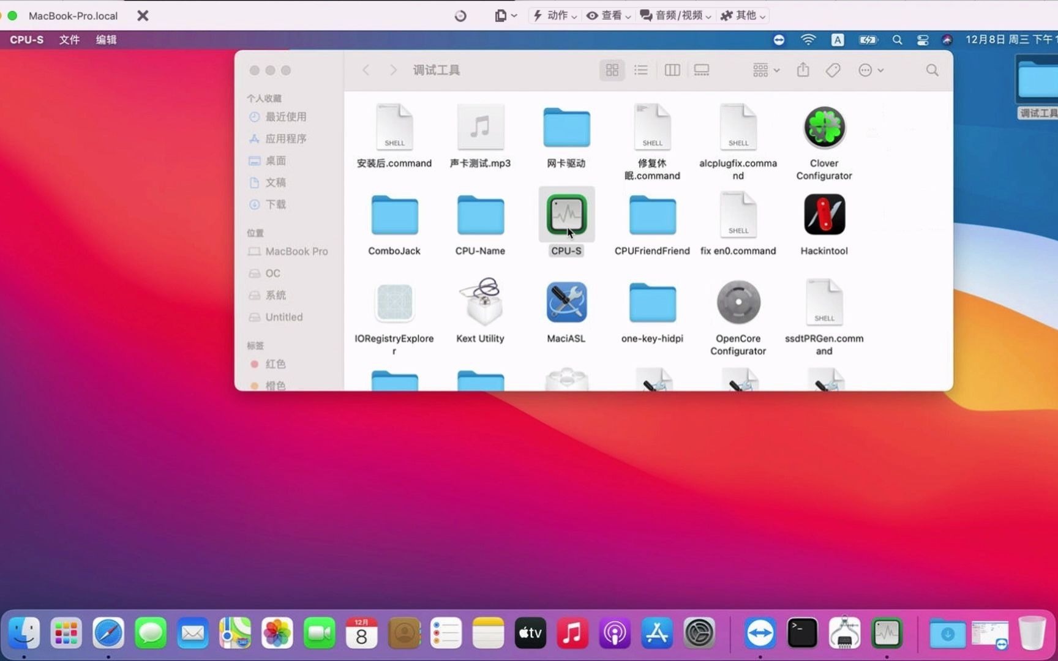Open the Trash in the Dock

(x=1032, y=633)
